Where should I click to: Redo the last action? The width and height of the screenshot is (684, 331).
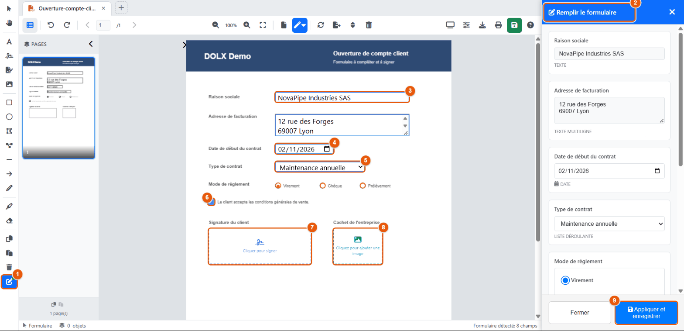coord(67,25)
